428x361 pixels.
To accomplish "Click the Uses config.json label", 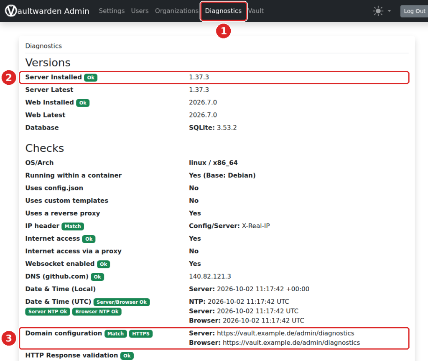I will (54, 188).
